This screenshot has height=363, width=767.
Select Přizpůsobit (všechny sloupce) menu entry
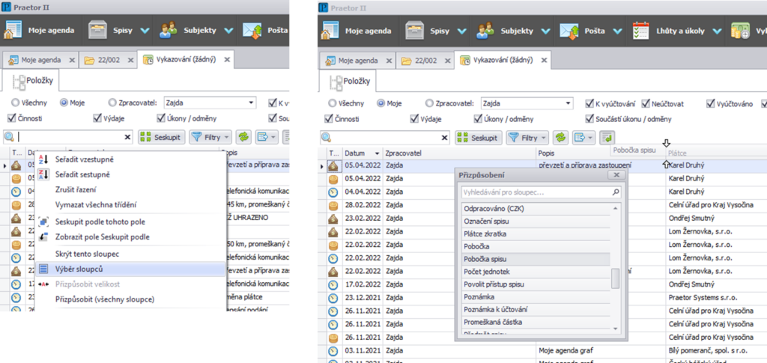105,299
